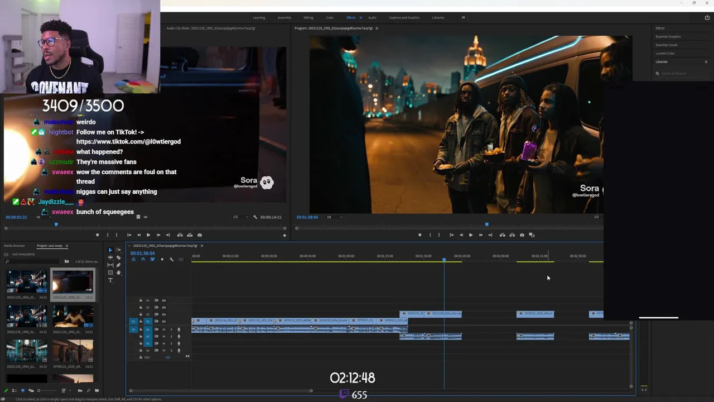Step back one frame in Program monitor

tap(461, 235)
